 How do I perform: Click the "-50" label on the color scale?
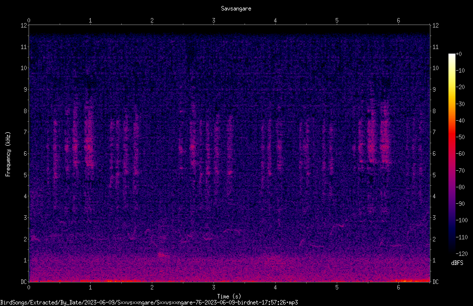coord(460,137)
